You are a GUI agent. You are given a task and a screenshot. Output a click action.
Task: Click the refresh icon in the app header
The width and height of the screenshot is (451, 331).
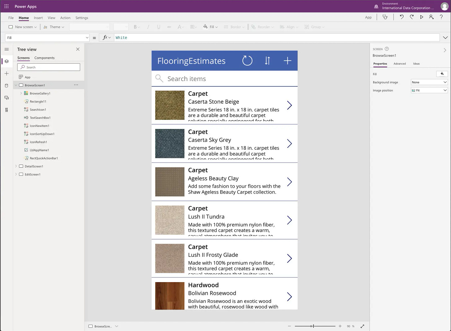(x=247, y=61)
